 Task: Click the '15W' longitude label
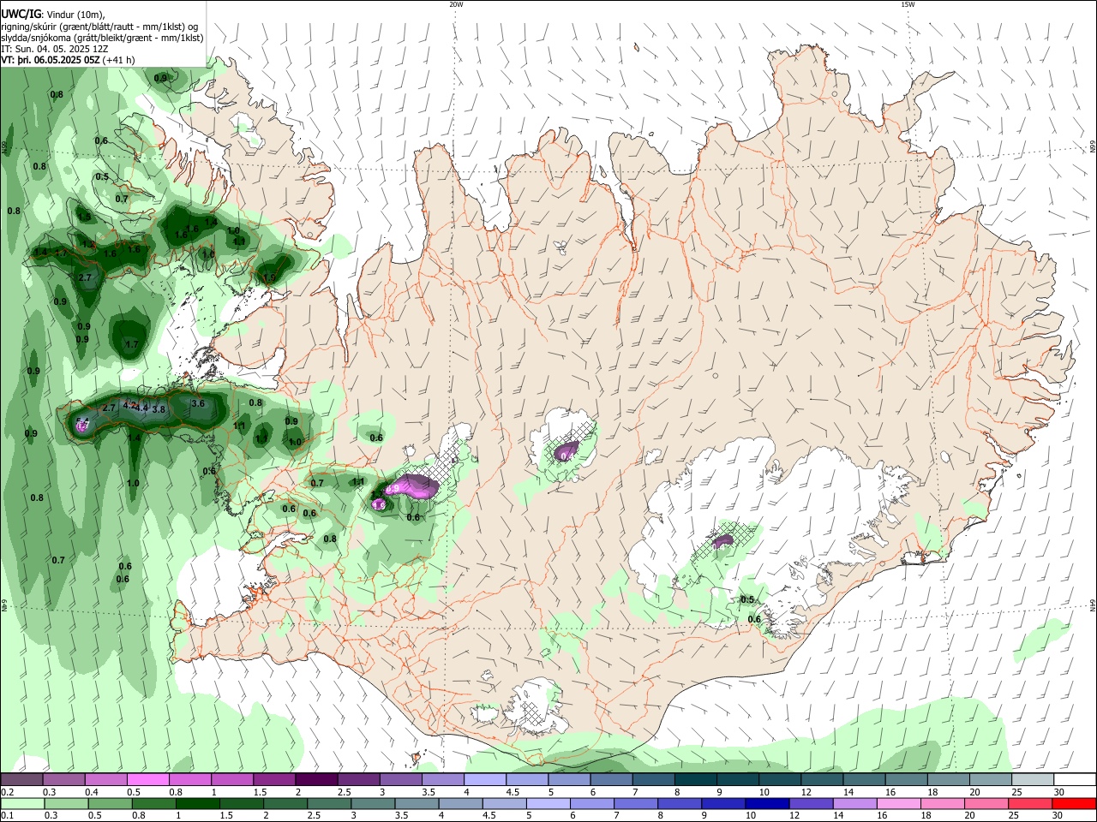coord(908,4)
